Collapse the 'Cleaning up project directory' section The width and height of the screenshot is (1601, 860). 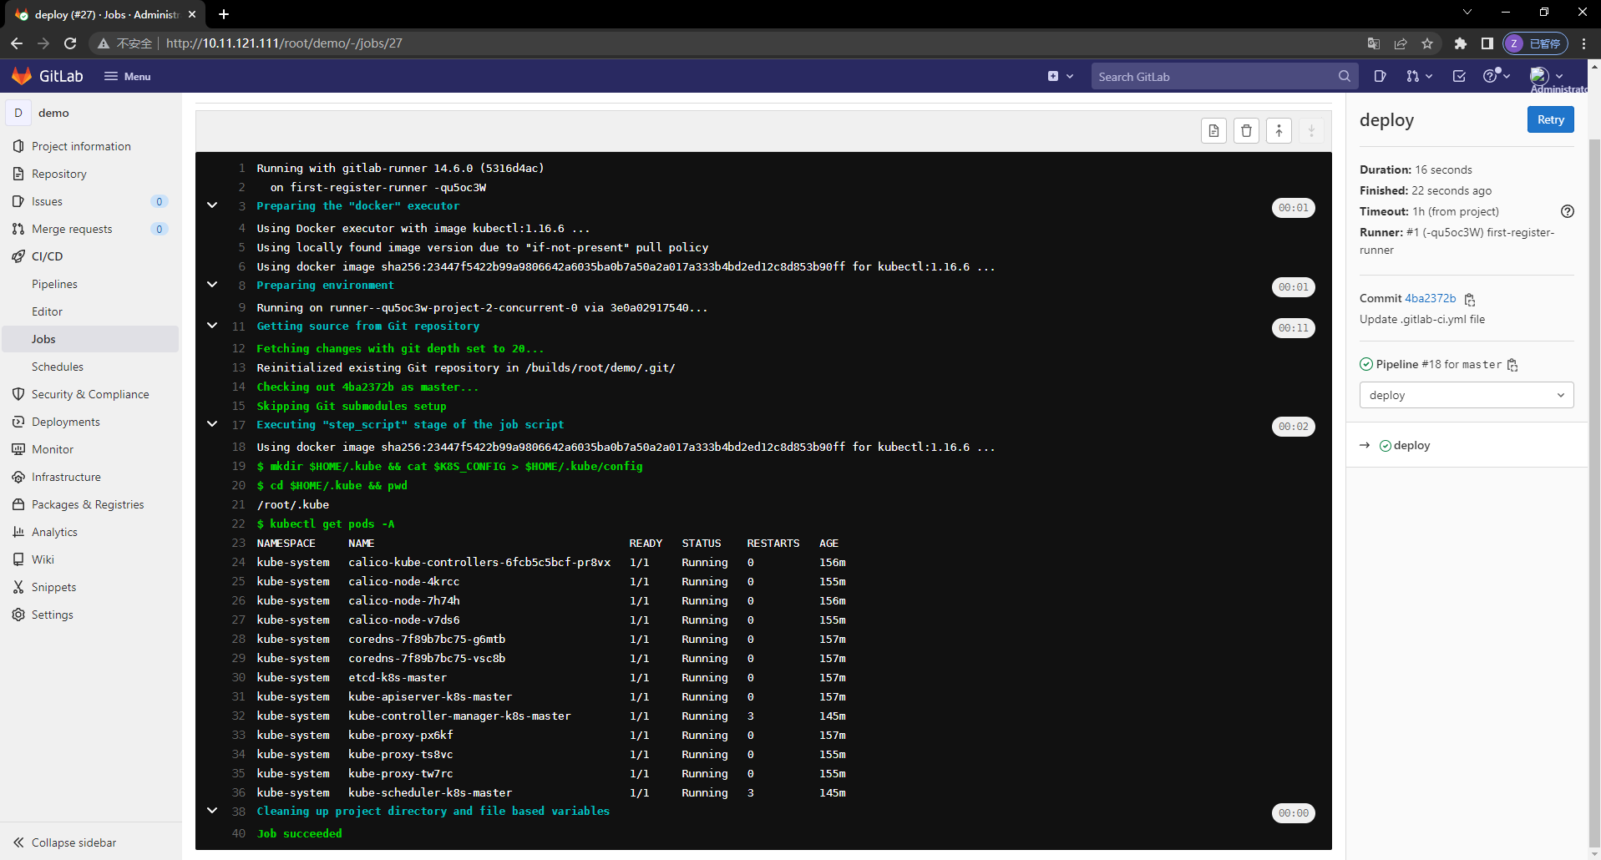212,811
